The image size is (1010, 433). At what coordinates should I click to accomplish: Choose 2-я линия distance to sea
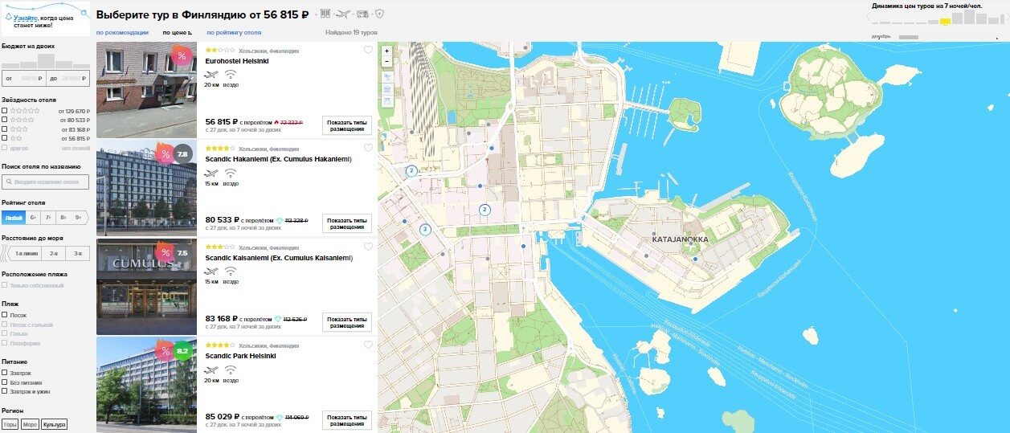click(54, 253)
